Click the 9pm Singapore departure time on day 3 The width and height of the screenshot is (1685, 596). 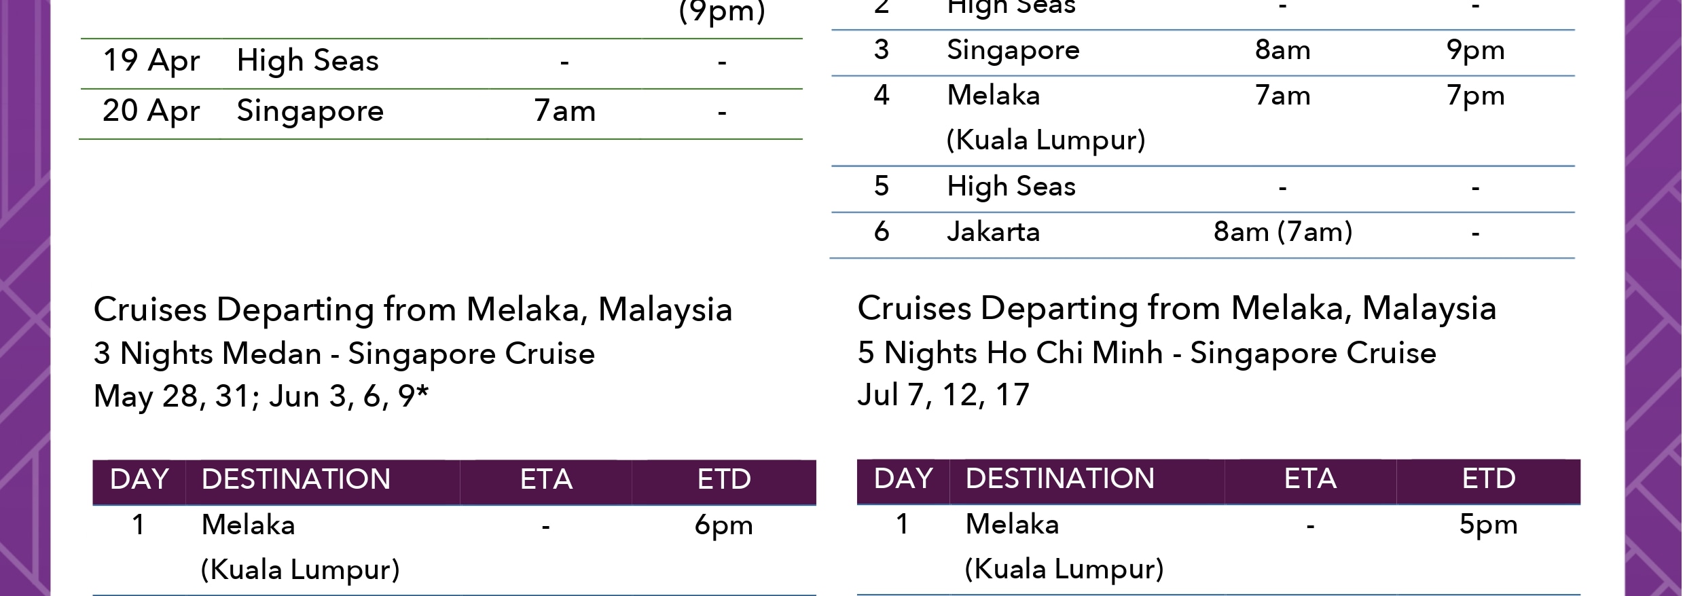(x=1475, y=50)
